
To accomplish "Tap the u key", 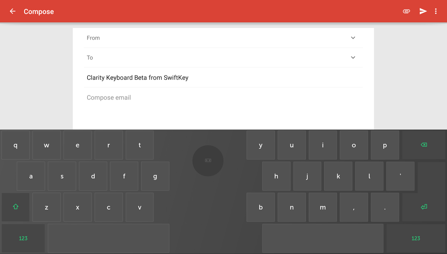I will click(292, 145).
